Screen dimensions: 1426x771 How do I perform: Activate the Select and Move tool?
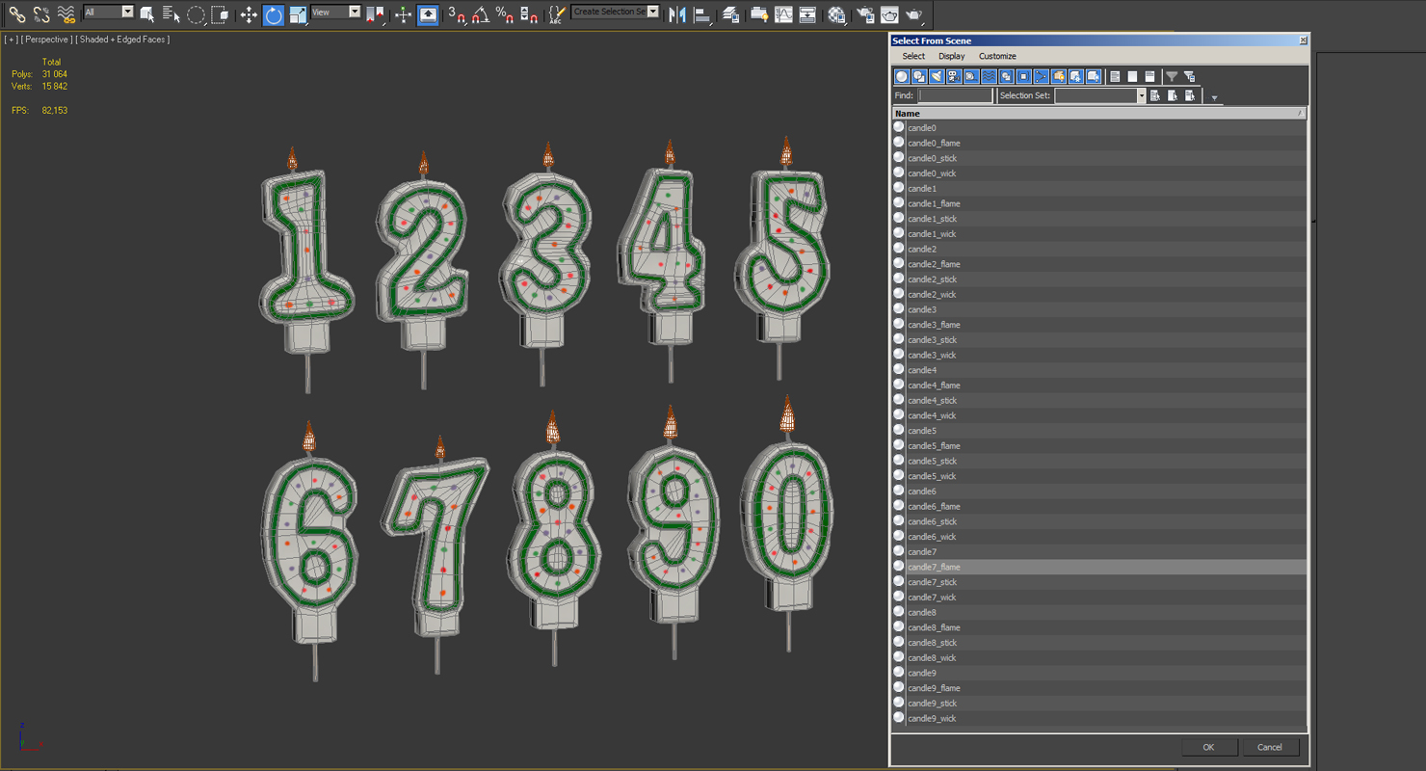point(249,13)
